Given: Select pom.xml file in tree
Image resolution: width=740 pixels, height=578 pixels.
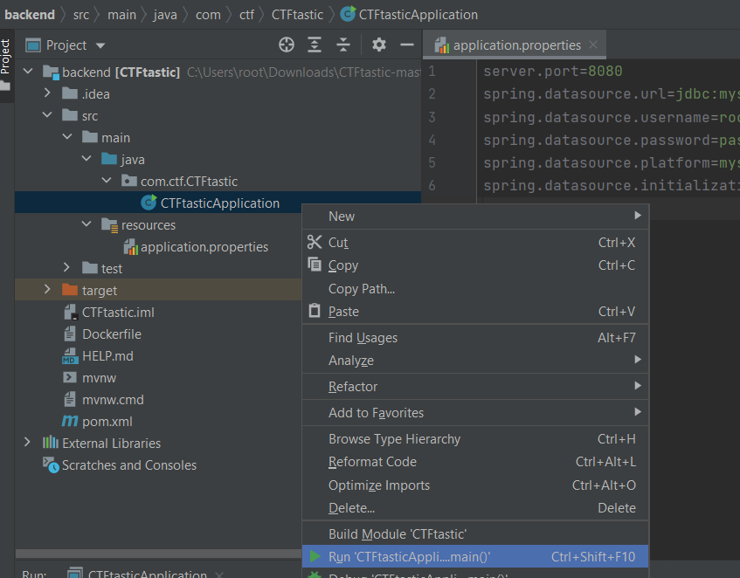Looking at the screenshot, I should (x=97, y=421).
